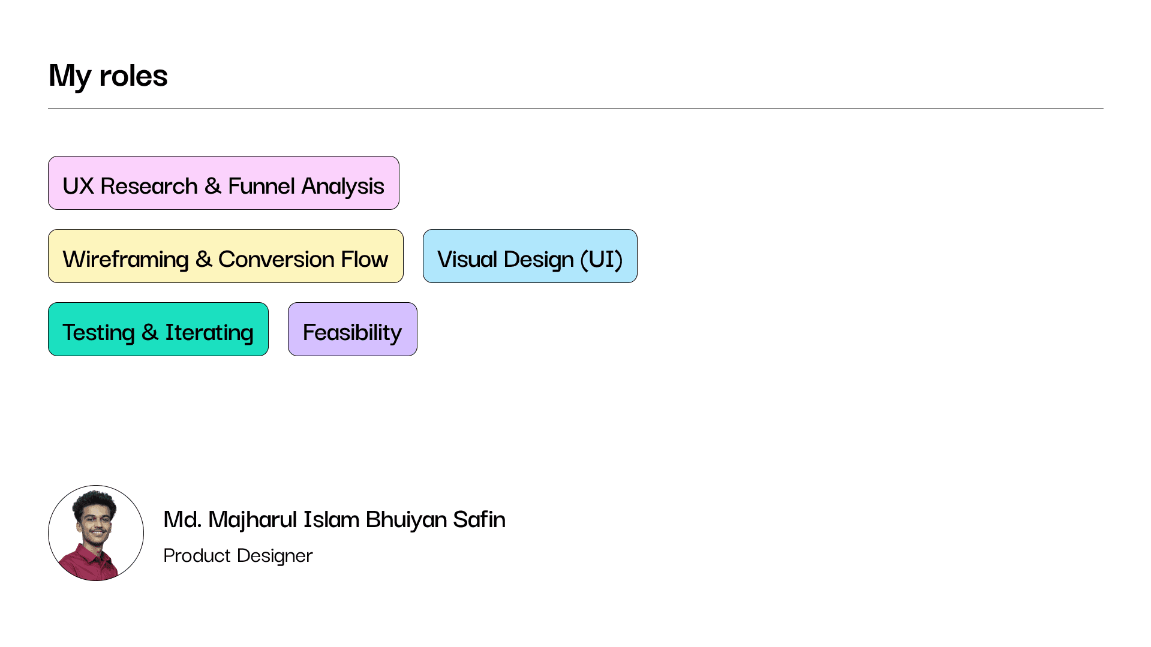The image size is (1151, 647).
Task: Click the (UI) text in blue tag
Action: pos(601,259)
